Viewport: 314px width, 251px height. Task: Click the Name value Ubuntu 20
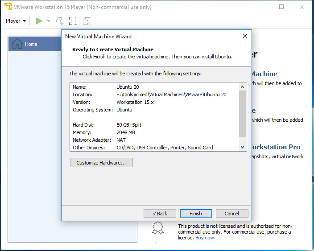click(x=128, y=87)
